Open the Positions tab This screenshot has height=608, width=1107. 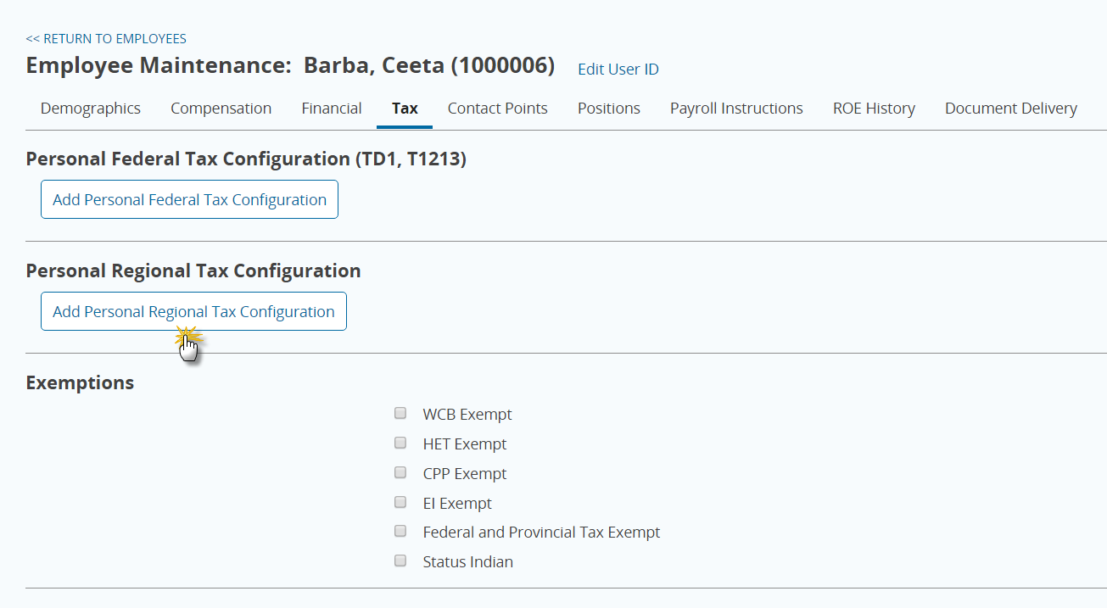609,109
